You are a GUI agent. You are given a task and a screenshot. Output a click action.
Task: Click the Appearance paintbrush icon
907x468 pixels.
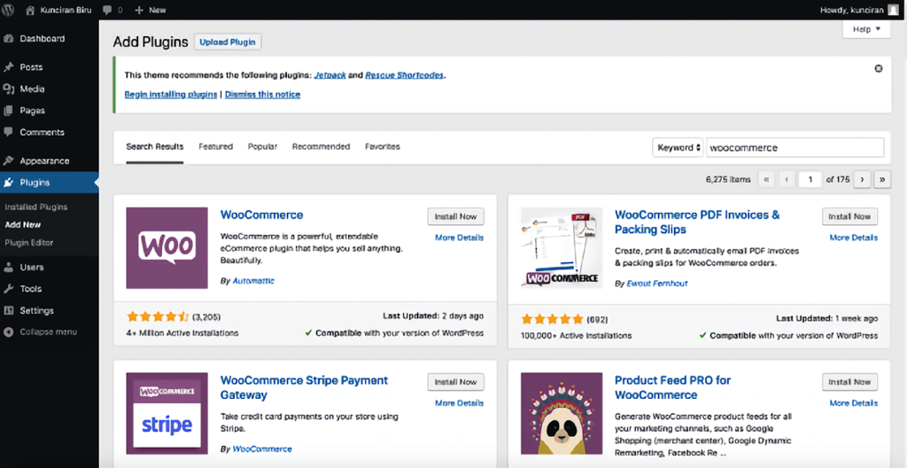tap(8, 161)
